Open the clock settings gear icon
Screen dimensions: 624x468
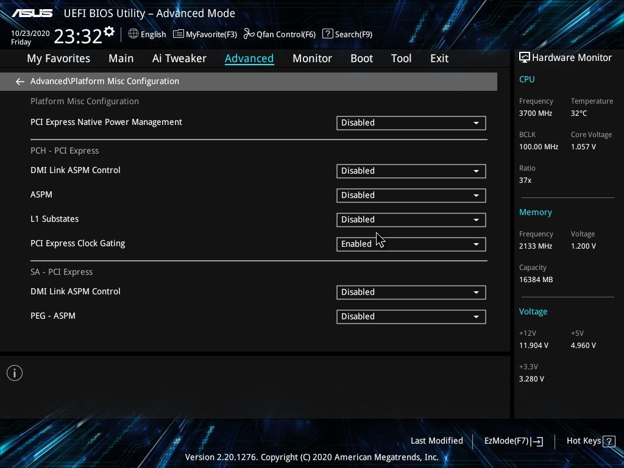click(109, 31)
